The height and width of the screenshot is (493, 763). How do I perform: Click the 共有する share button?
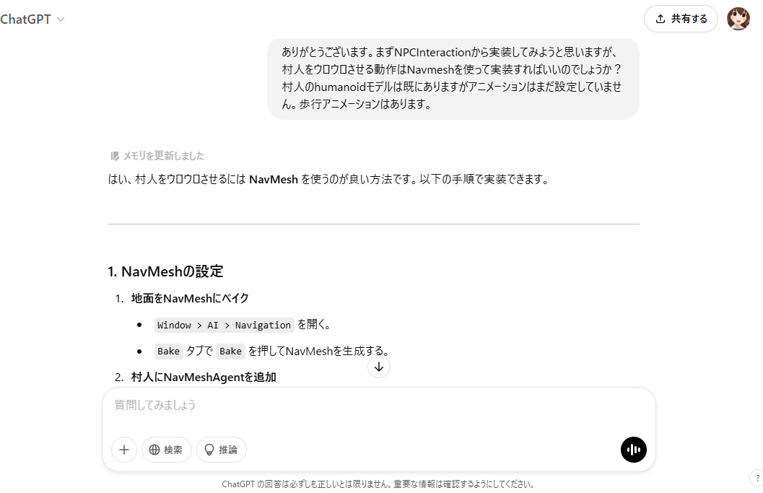coord(681,19)
